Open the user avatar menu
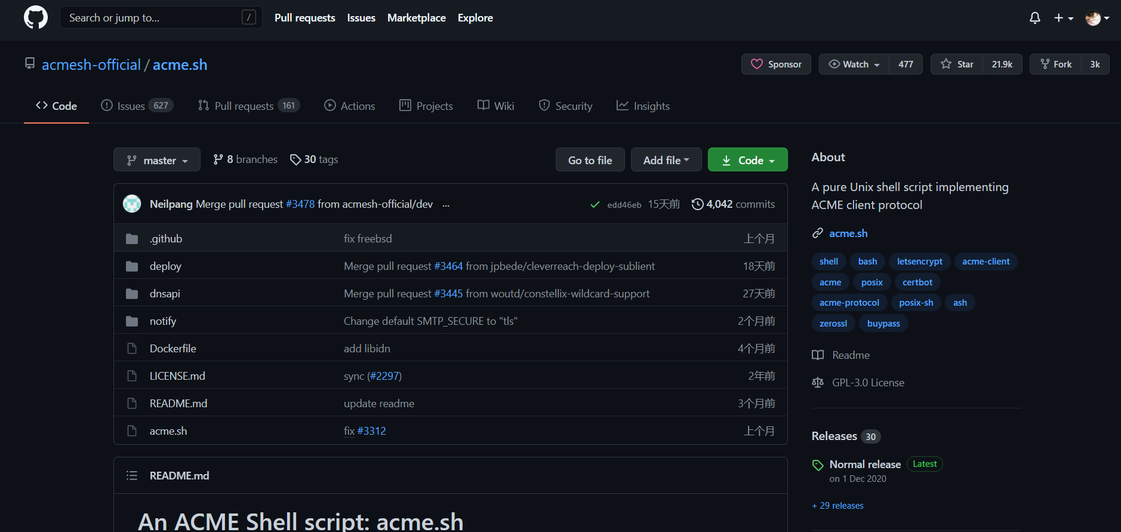Screen dimensions: 1121x532 coord(1097,18)
